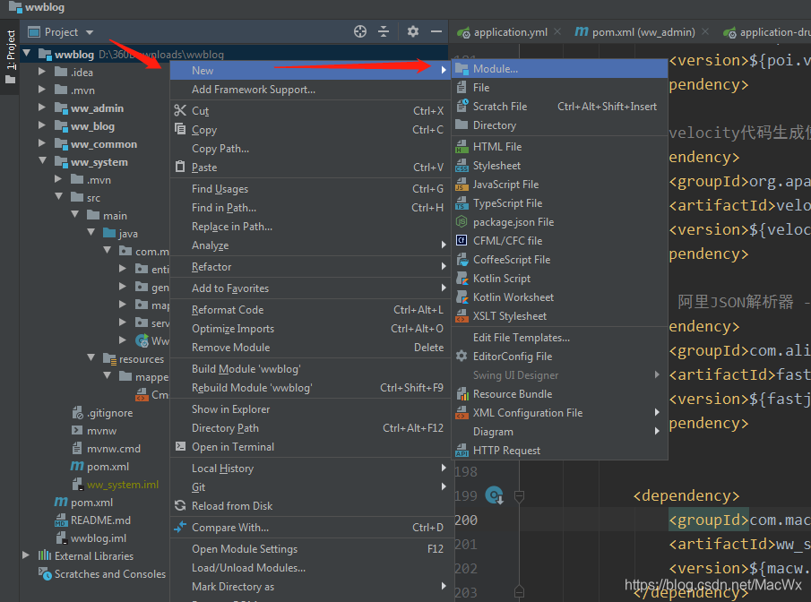Click the Resource Bundle icon
Viewport: 811px width, 602px height.
coord(462,394)
